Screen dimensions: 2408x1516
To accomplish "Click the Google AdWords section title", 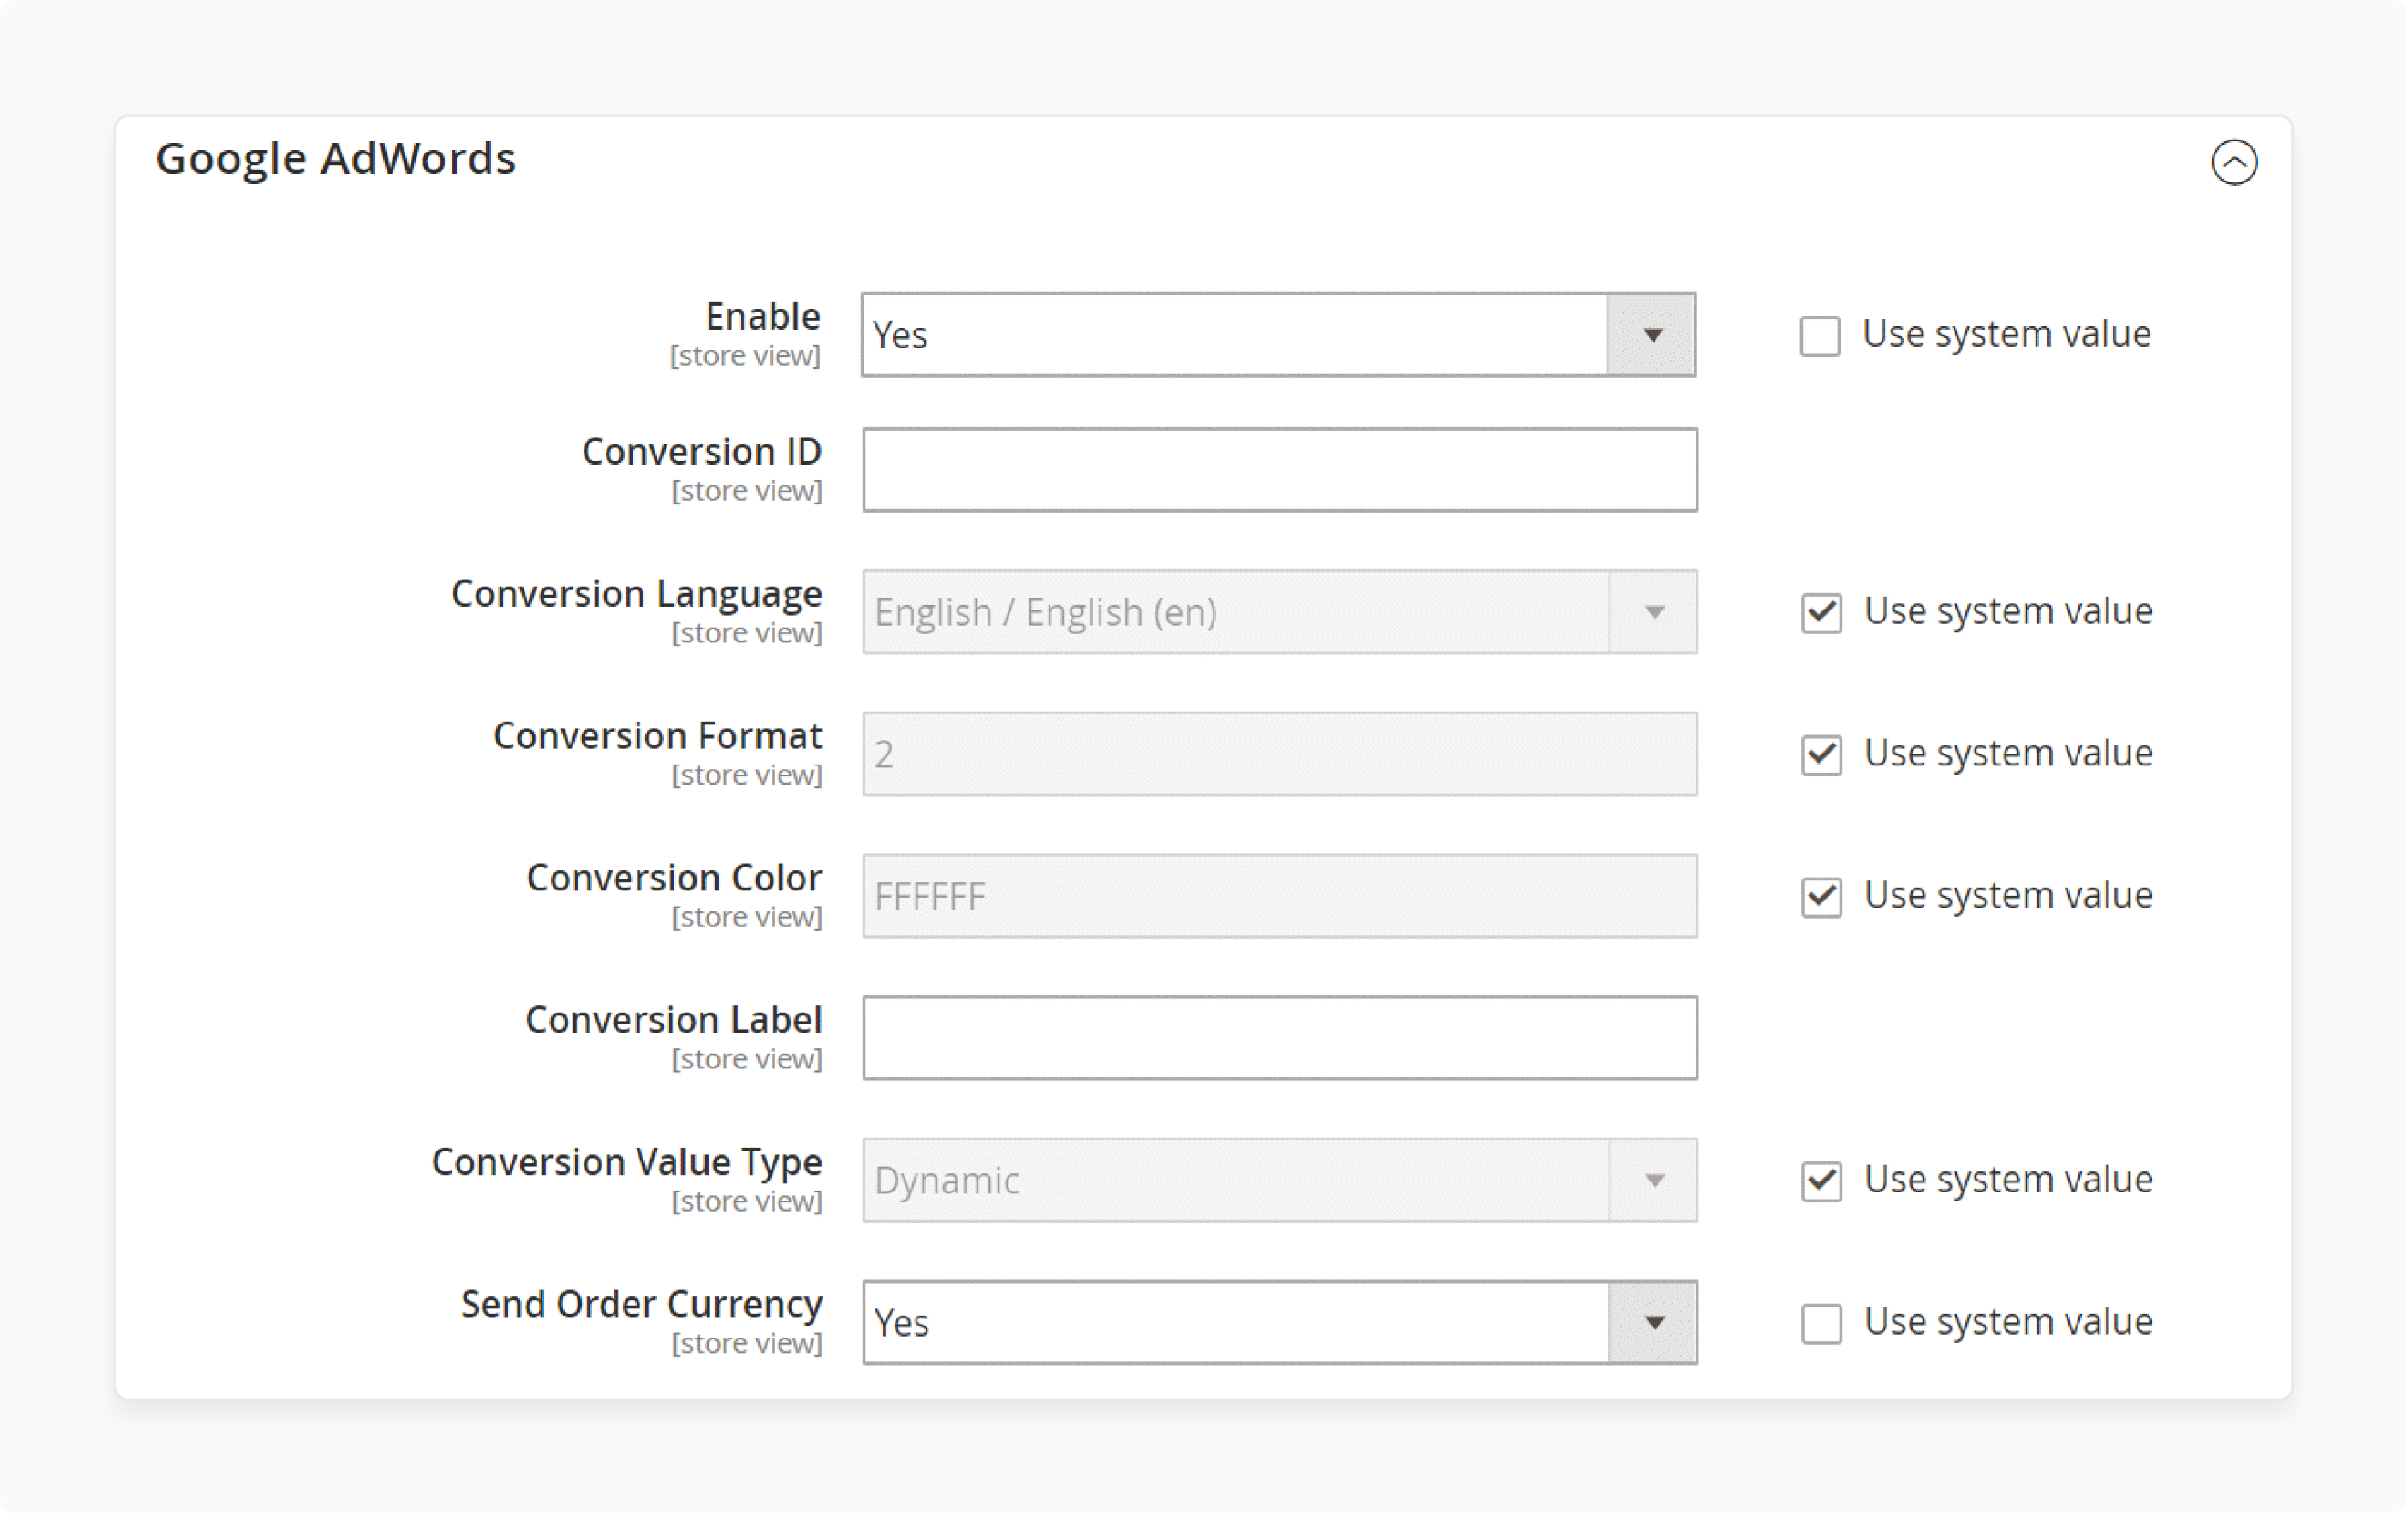I will [336, 159].
